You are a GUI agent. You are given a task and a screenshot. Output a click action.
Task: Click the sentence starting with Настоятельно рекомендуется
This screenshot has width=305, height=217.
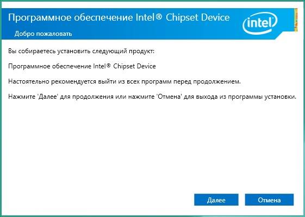point(125,81)
